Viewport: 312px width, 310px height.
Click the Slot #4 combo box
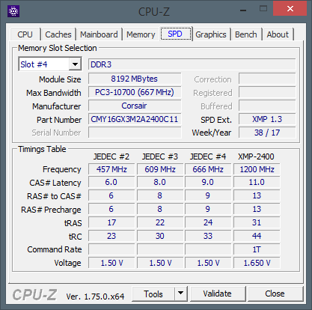(x=50, y=64)
